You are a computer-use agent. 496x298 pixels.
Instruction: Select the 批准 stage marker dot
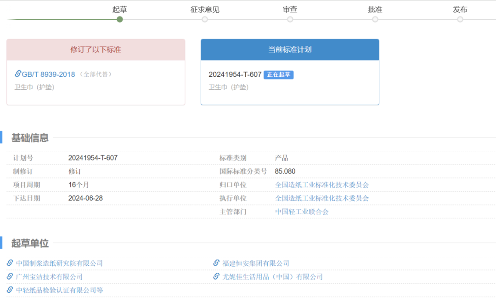click(x=375, y=19)
